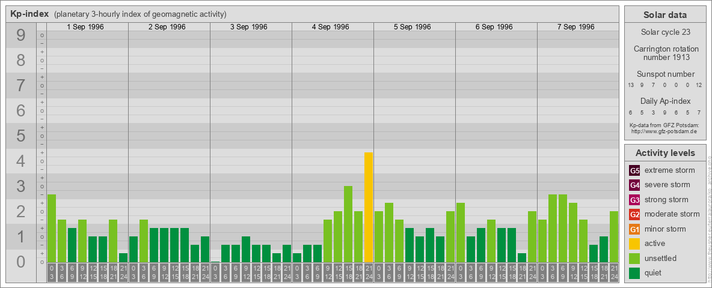
Task: Click sunspot number value 13
Action: [631, 85]
